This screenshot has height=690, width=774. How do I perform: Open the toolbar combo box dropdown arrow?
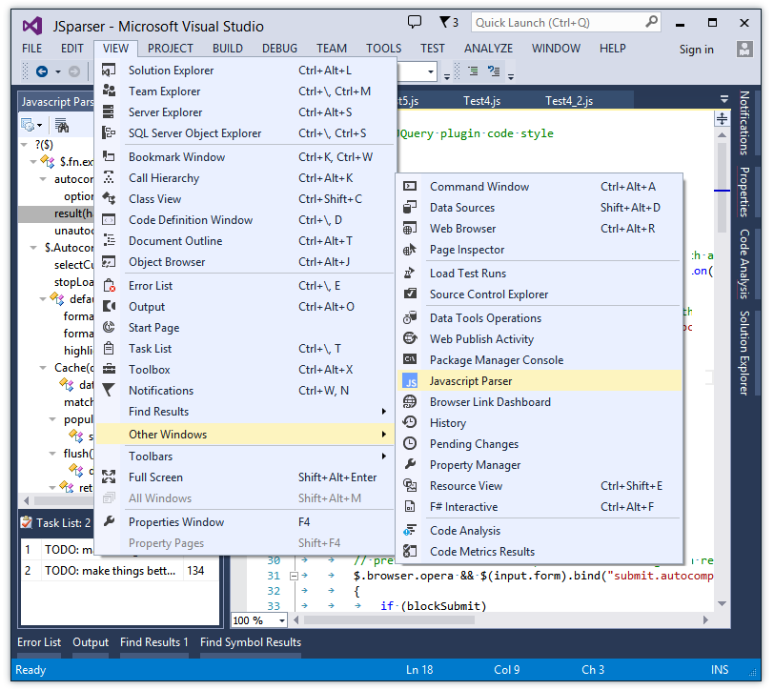(431, 72)
